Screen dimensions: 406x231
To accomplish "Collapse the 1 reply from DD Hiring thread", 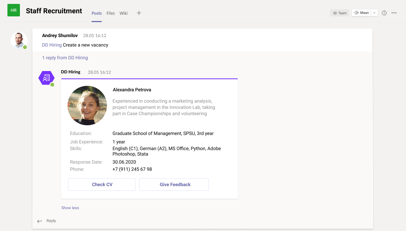I will click(65, 58).
